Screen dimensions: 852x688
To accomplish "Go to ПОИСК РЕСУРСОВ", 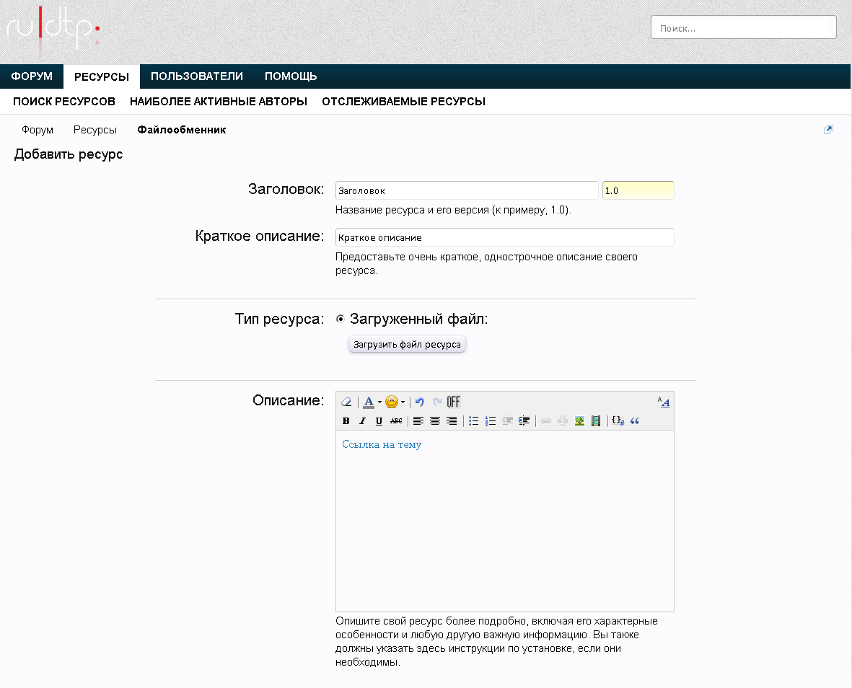I will [x=64, y=102].
